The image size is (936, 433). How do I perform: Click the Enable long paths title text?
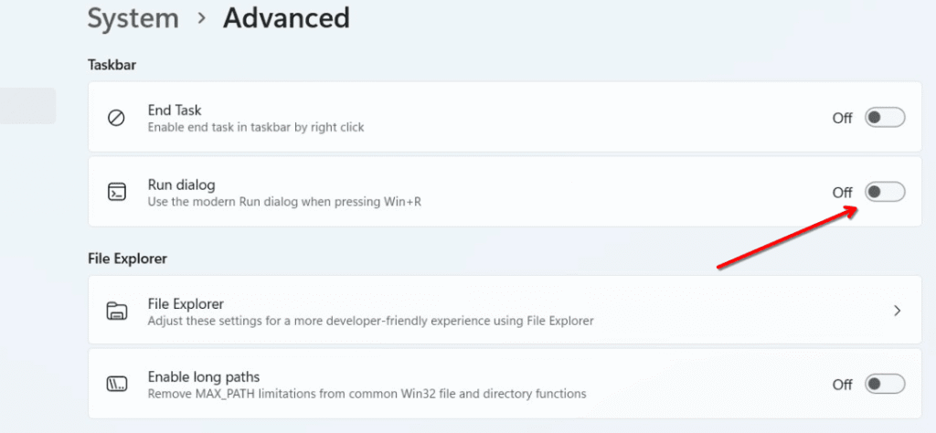coord(203,377)
